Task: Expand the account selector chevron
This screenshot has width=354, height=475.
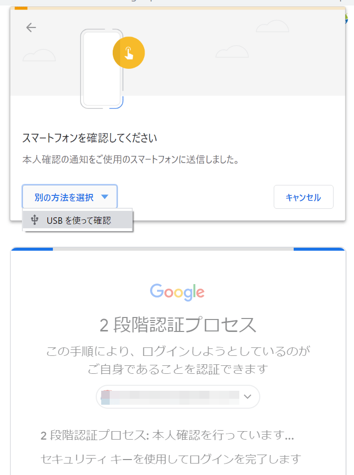Action: tap(248, 397)
